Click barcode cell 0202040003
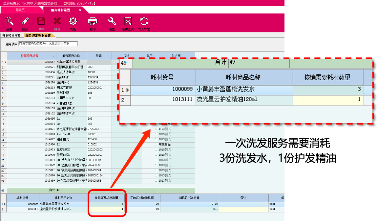 click(x=99, y=150)
